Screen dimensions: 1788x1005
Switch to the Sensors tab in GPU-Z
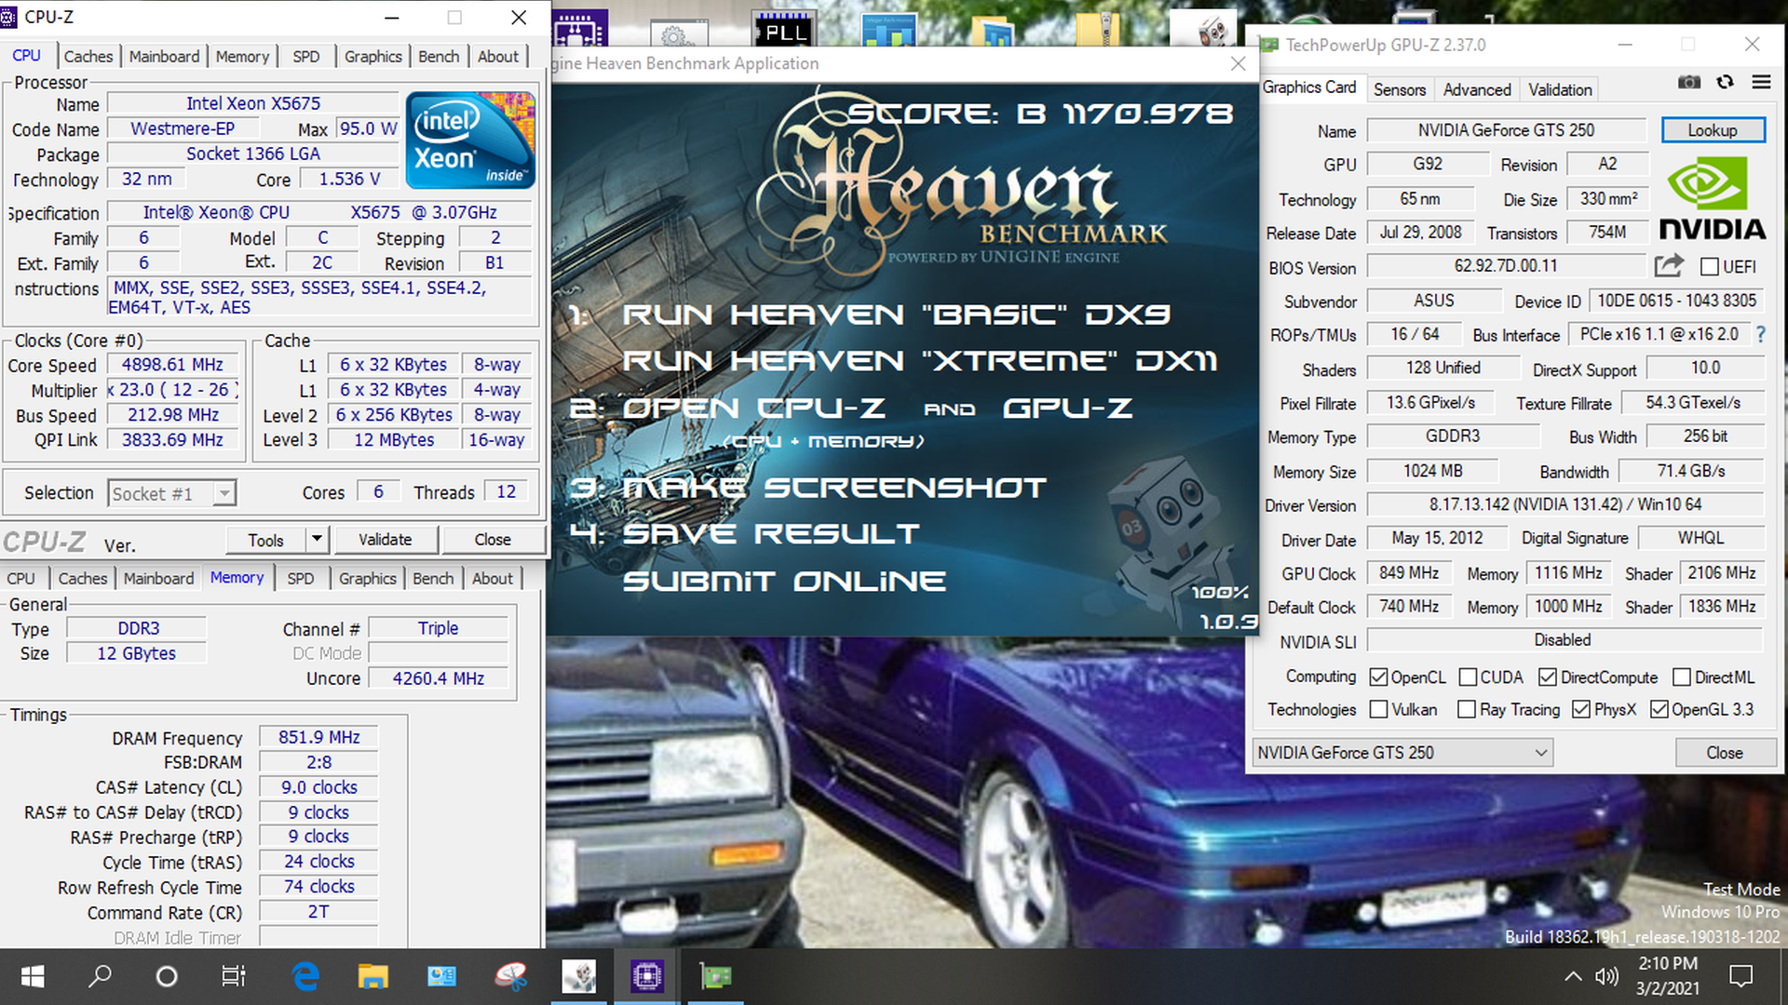click(1400, 89)
